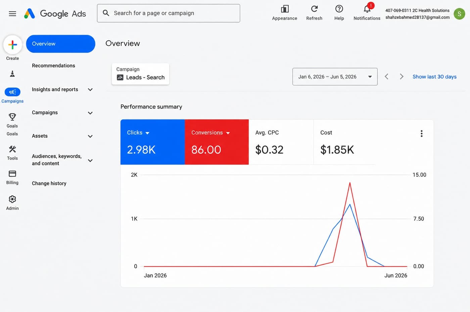Open the Tools wrench icon
This screenshot has width=470, height=312.
12,149
